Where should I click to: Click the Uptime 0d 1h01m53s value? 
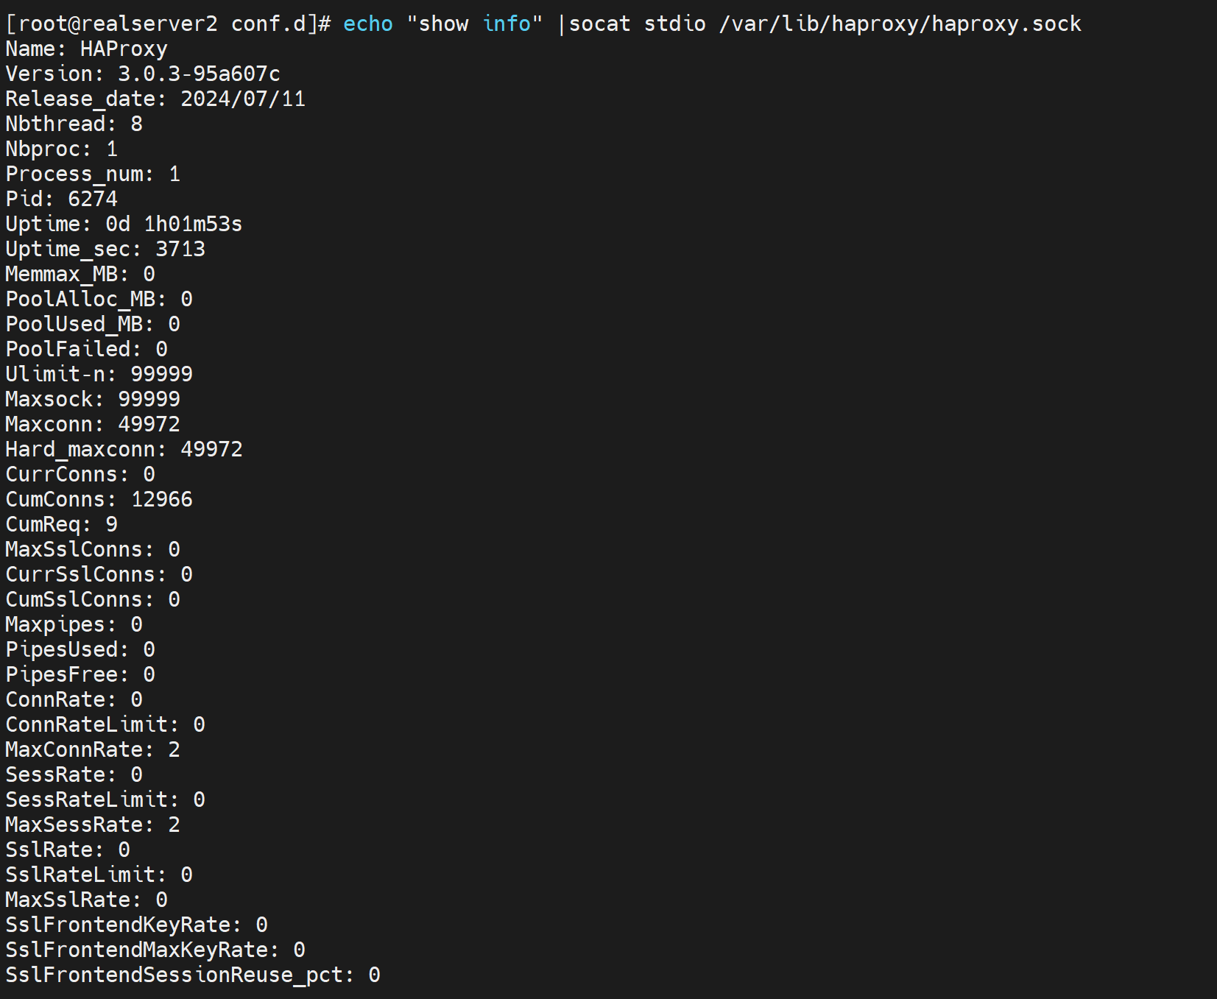click(x=174, y=224)
